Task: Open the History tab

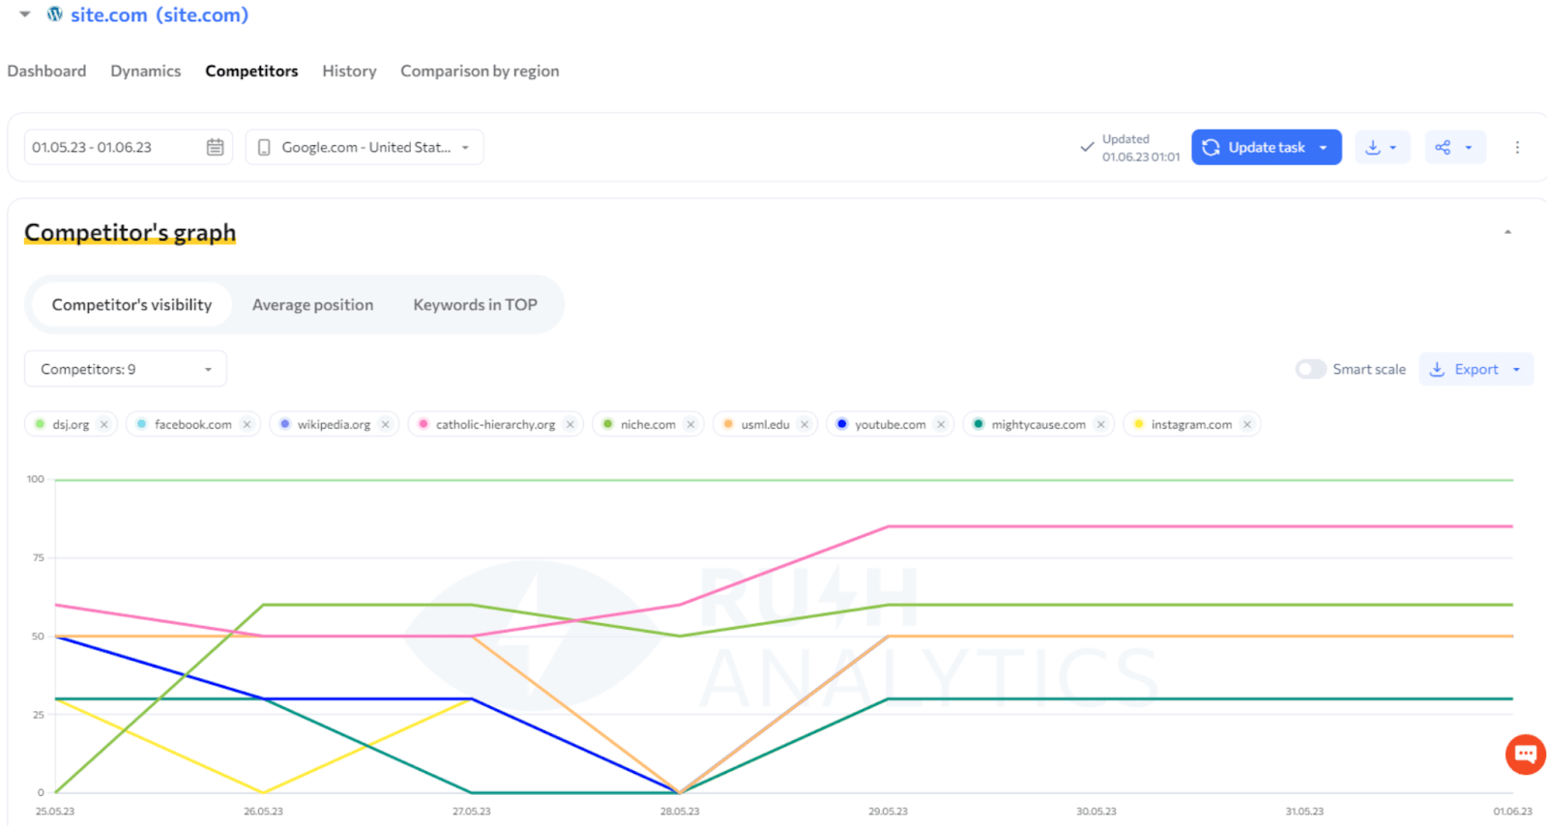Action: click(349, 71)
